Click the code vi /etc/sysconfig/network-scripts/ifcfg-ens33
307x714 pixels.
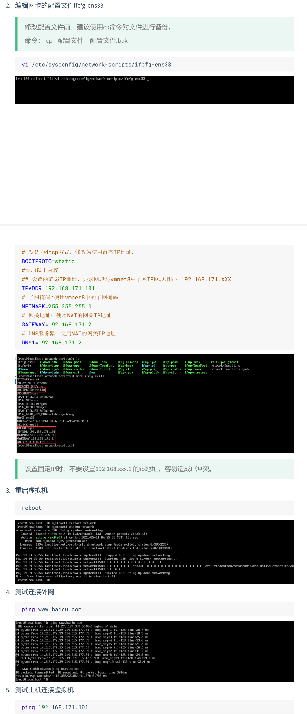(x=96, y=65)
